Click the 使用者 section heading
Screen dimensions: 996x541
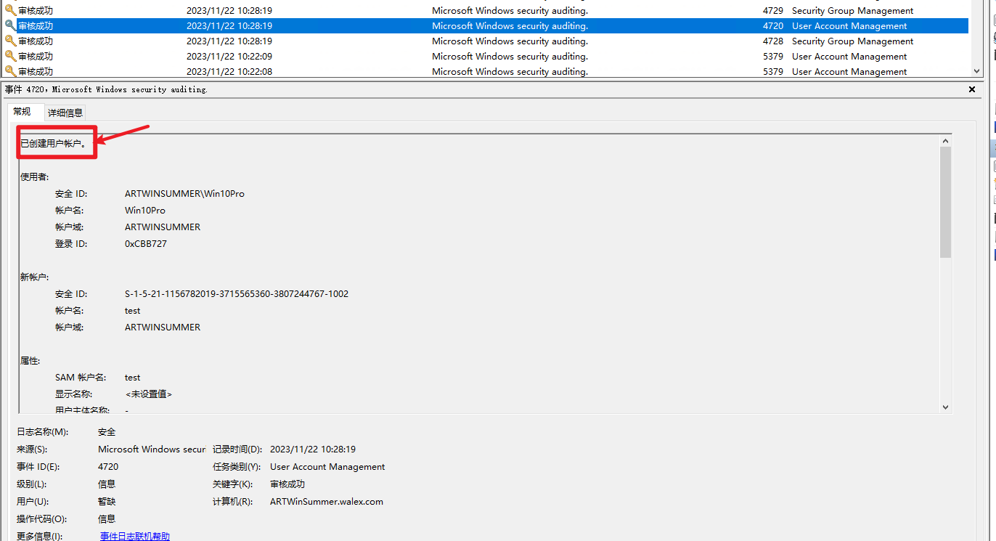pos(34,177)
